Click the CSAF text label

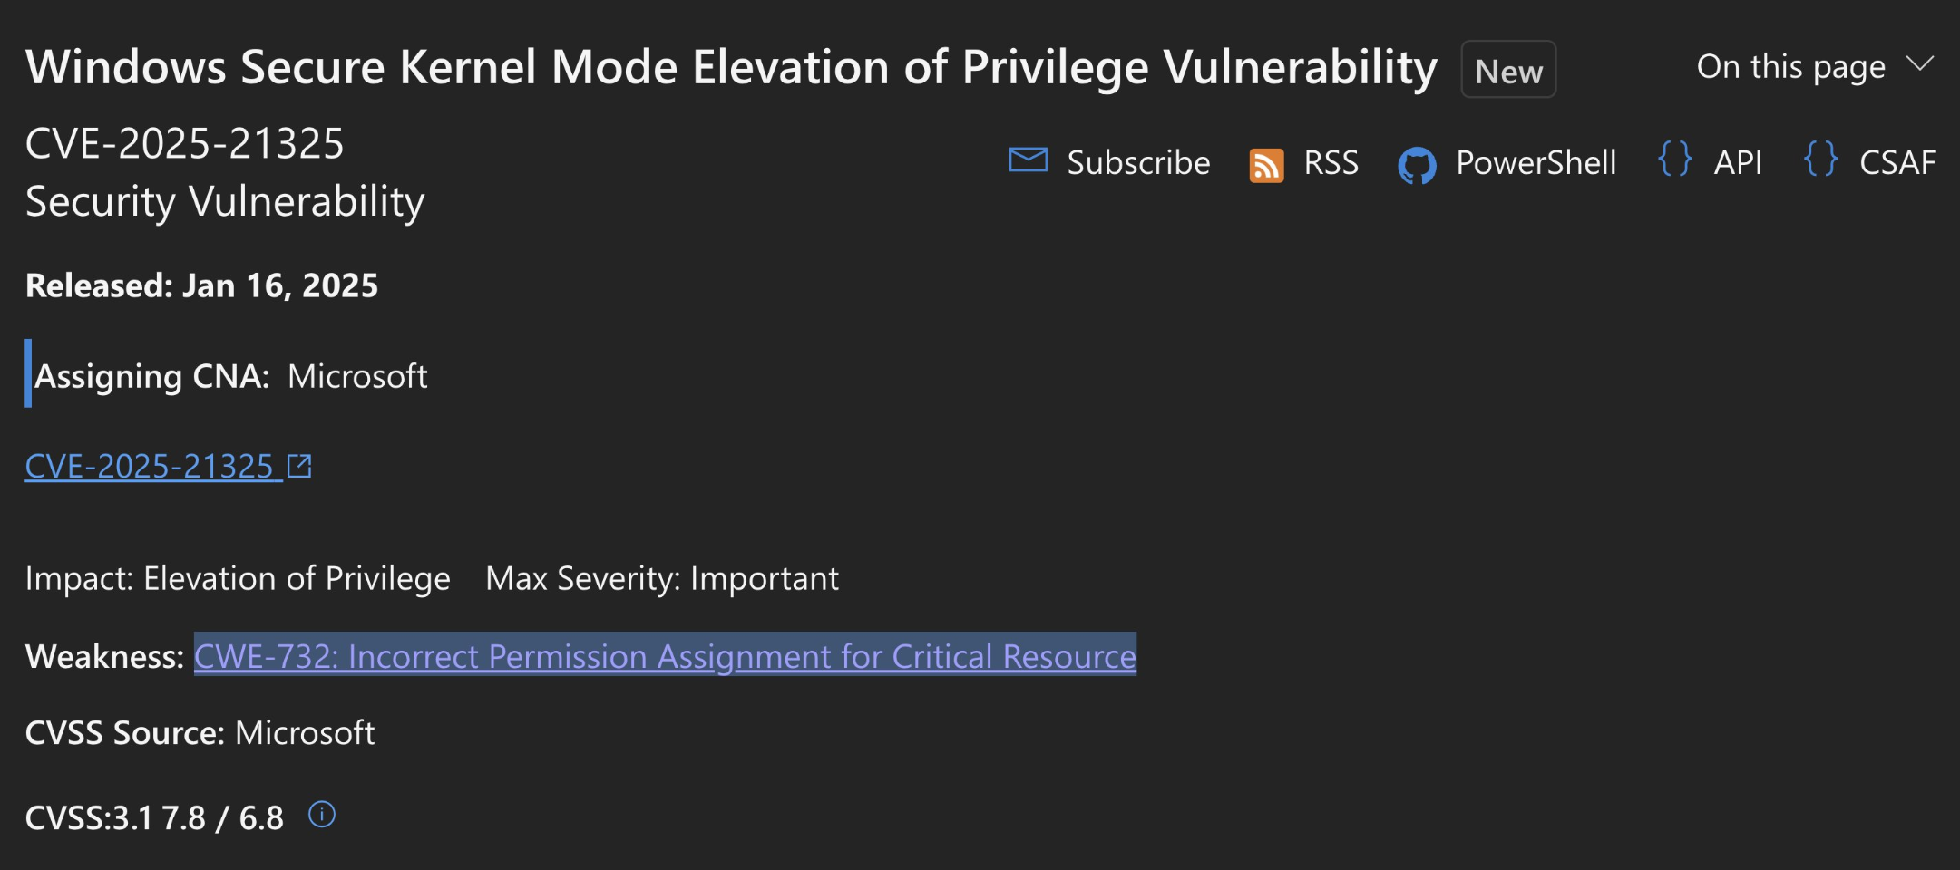1897,162
